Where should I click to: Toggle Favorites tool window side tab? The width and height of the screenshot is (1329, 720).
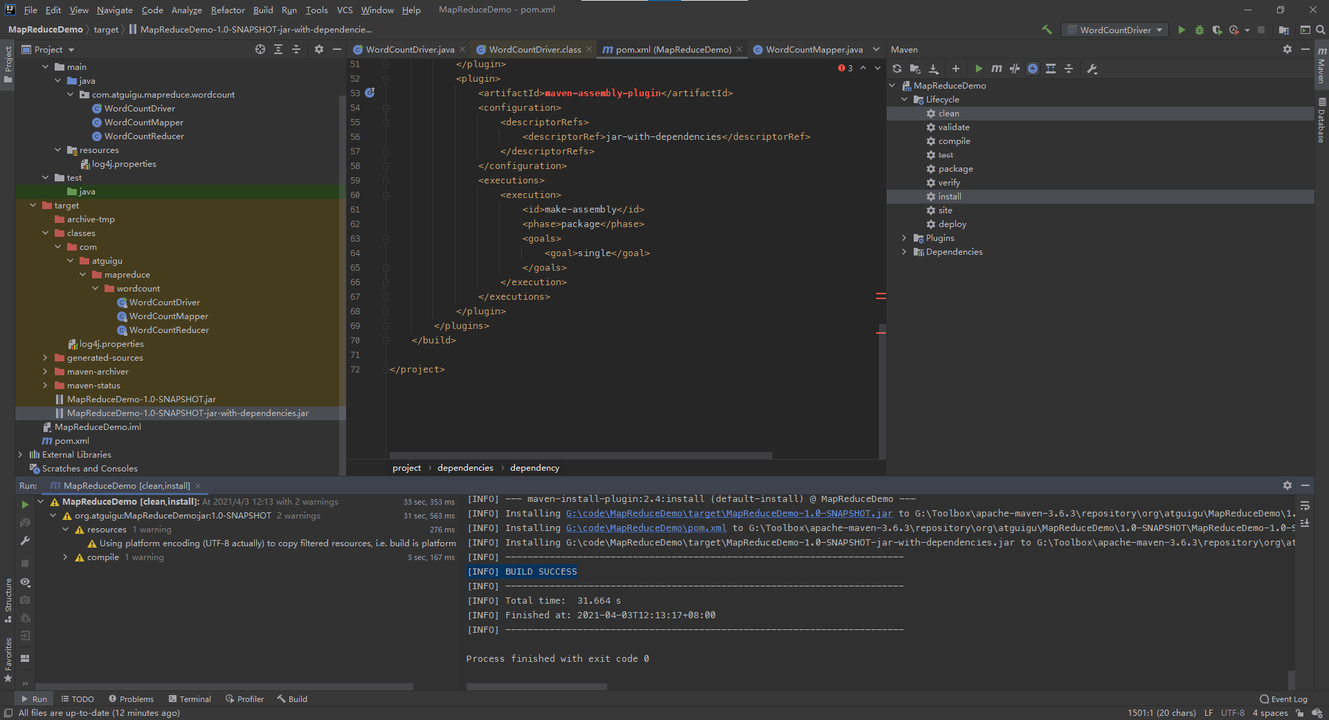(x=8, y=659)
